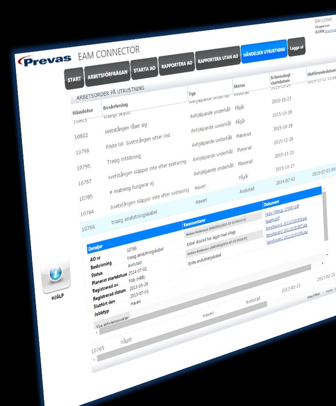Open bmwhaveri2_201110191906.jpg link
The image size is (336, 406).
coord(287,237)
